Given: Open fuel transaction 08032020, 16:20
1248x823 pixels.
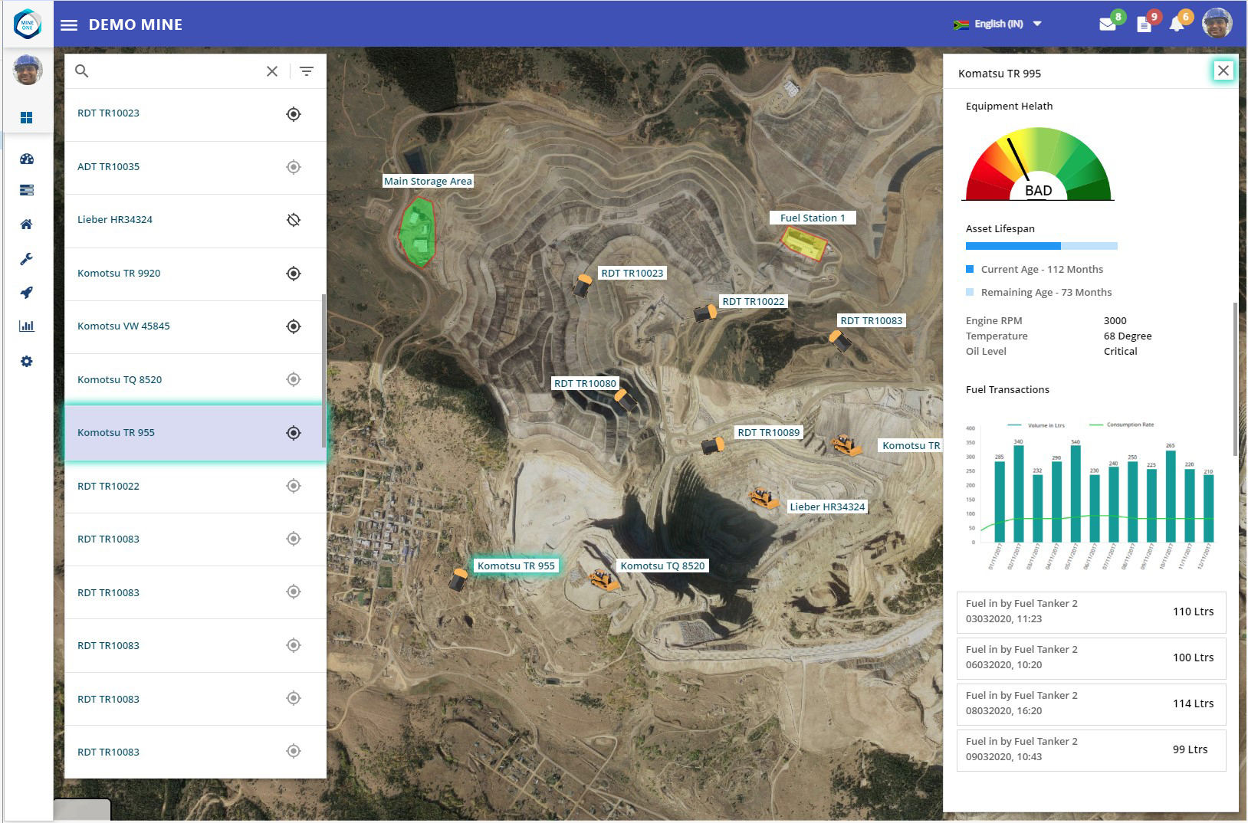Looking at the screenshot, I should tap(1092, 703).
